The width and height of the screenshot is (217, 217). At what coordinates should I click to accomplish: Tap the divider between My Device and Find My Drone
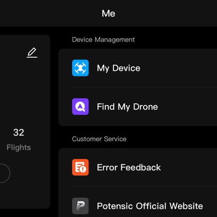coord(145,87)
